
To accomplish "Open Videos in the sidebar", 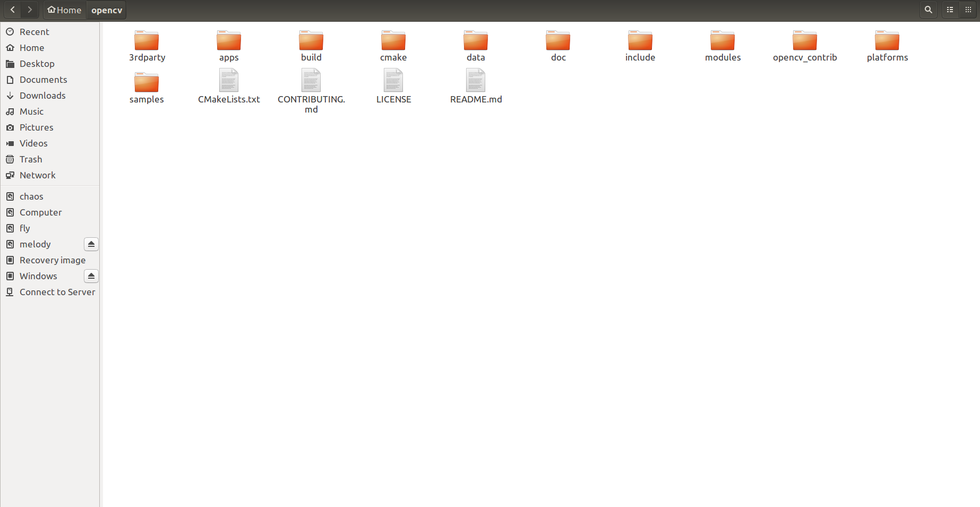I will [x=50, y=143].
